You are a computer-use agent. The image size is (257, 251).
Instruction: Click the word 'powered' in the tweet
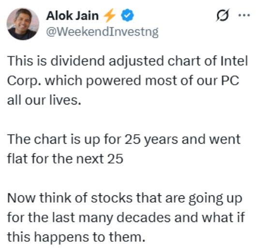click(x=113, y=81)
